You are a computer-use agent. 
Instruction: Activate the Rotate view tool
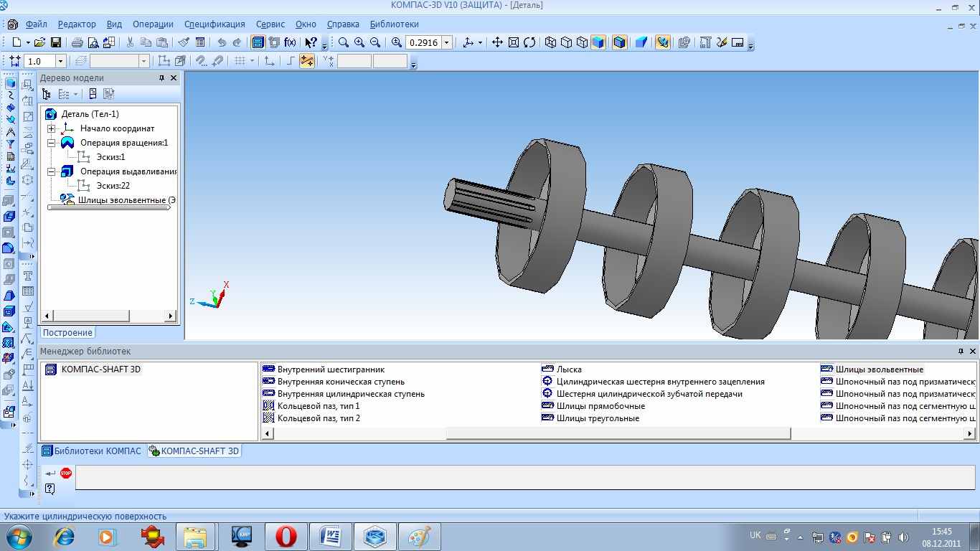(x=529, y=42)
